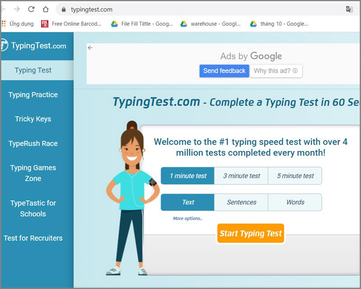
Task: Open the Ứng dụng apps grid icon
Action: pyautogui.click(x=4, y=23)
